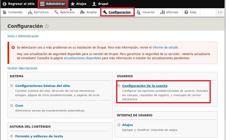Click the arrow bullet beside Configuraciones básicas del sitio
The image size is (226, 140).
tap(12, 86)
